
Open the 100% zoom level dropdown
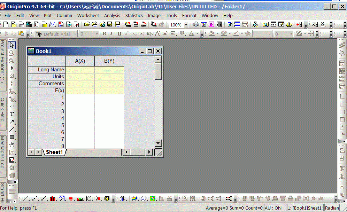pyautogui.click(x=186, y=25)
